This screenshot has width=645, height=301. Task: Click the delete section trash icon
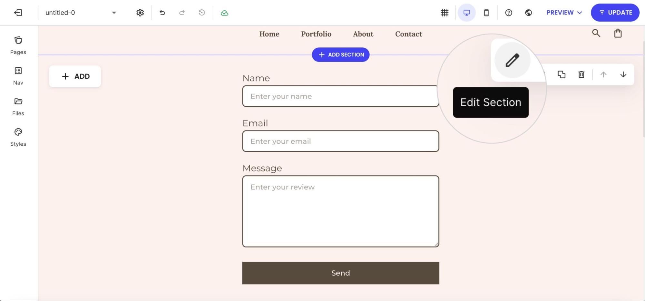coord(581,74)
